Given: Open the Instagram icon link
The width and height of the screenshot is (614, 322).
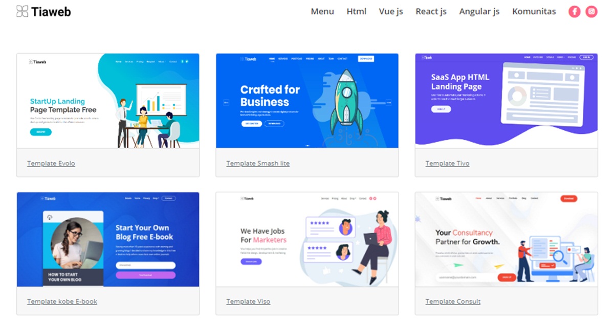Looking at the screenshot, I should (x=591, y=11).
